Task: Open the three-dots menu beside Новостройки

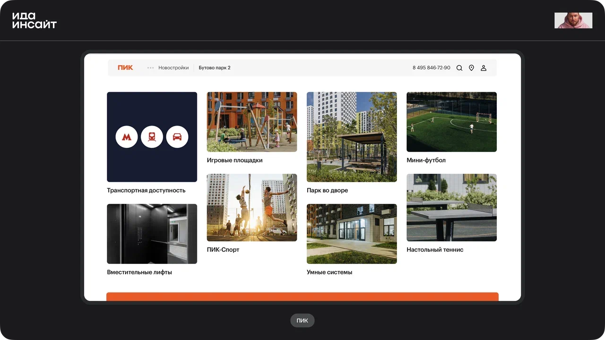Action: 150,68
